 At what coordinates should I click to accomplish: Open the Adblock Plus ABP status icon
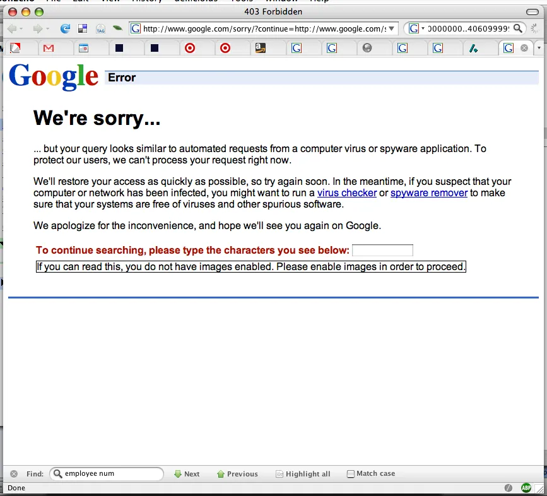526,487
